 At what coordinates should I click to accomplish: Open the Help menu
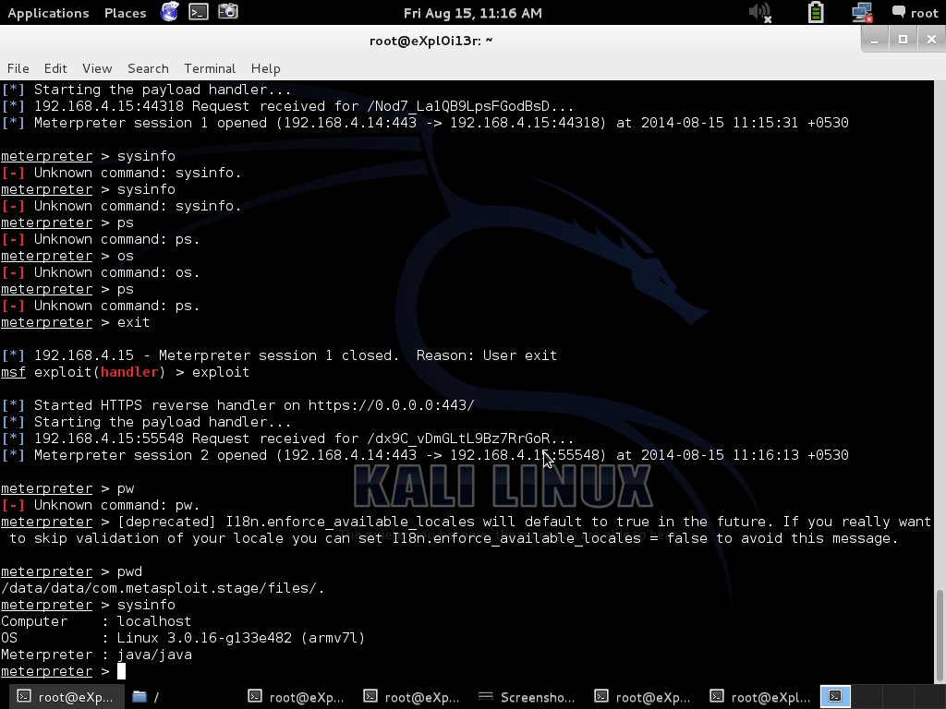(x=265, y=68)
